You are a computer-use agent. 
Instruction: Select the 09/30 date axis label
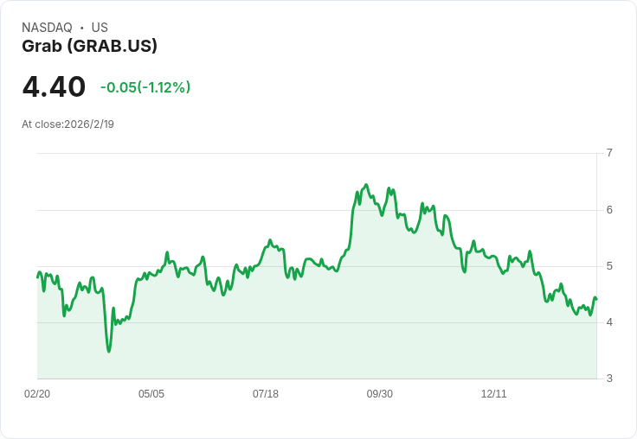(380, 394)
